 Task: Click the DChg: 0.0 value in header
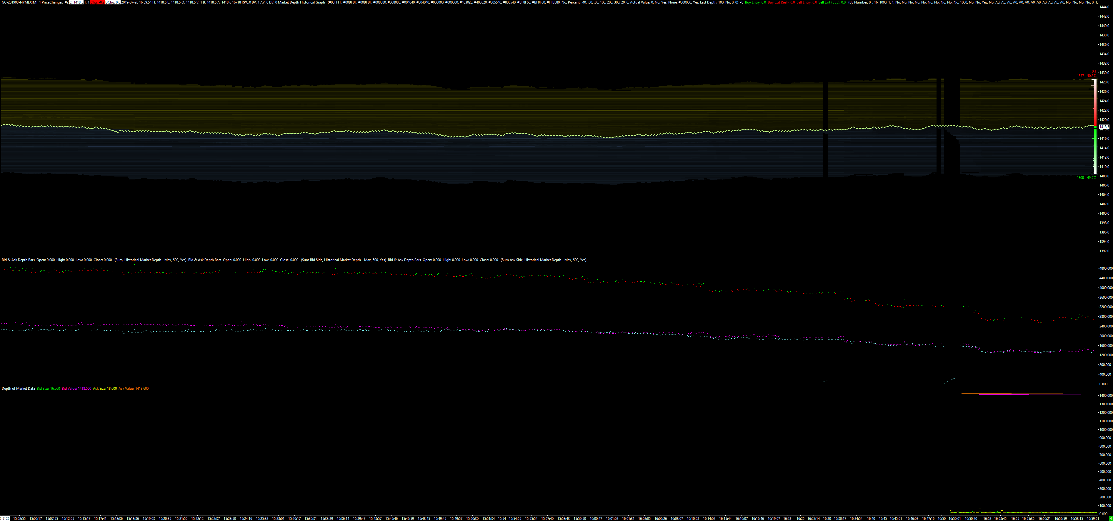click(x=112, y=3)
